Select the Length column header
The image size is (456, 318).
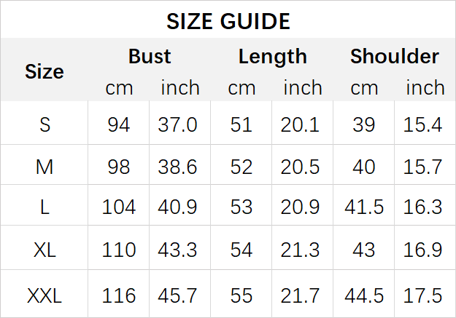pos(272,56)
